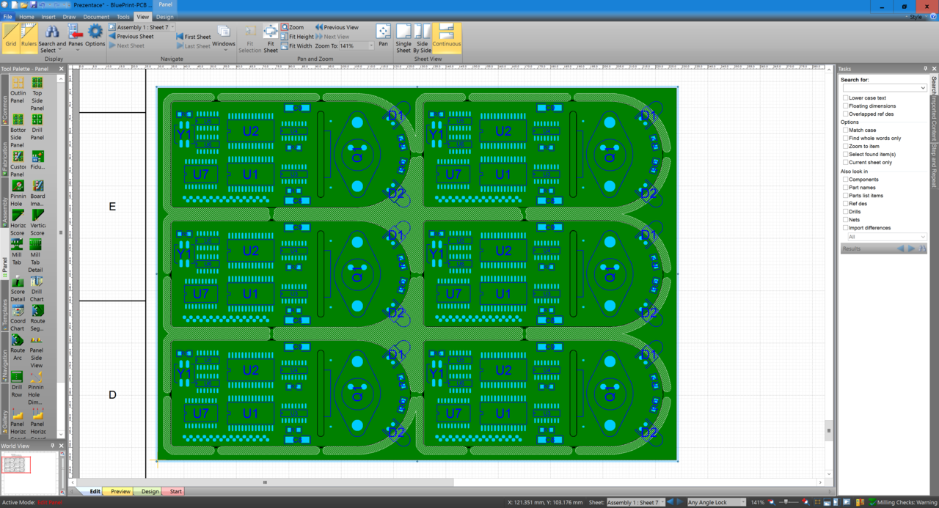Select the Coord Chart tool

click(x=18, y=319)
